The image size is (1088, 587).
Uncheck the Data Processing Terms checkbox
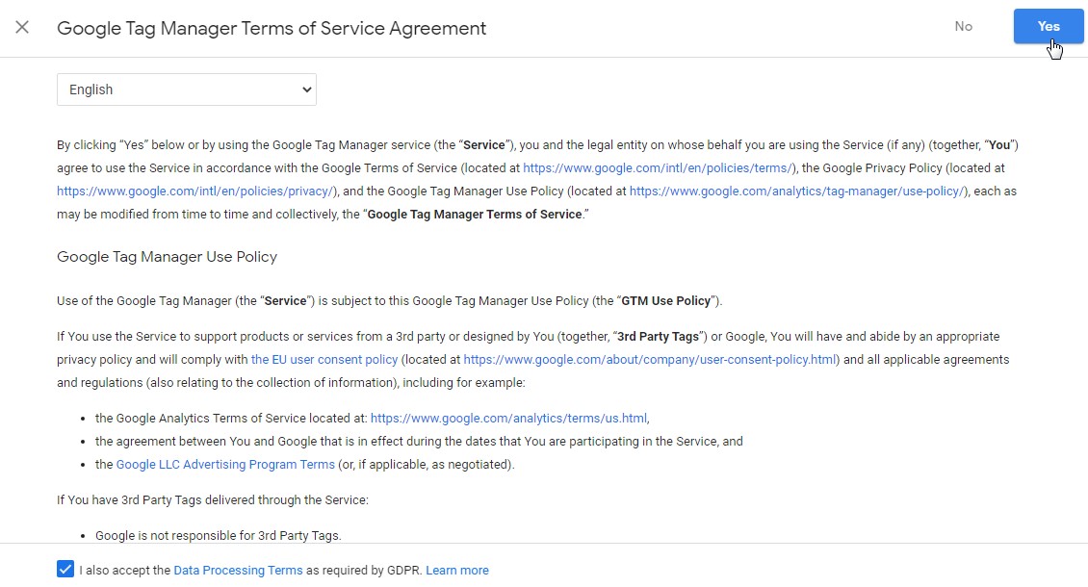(65, 570)
